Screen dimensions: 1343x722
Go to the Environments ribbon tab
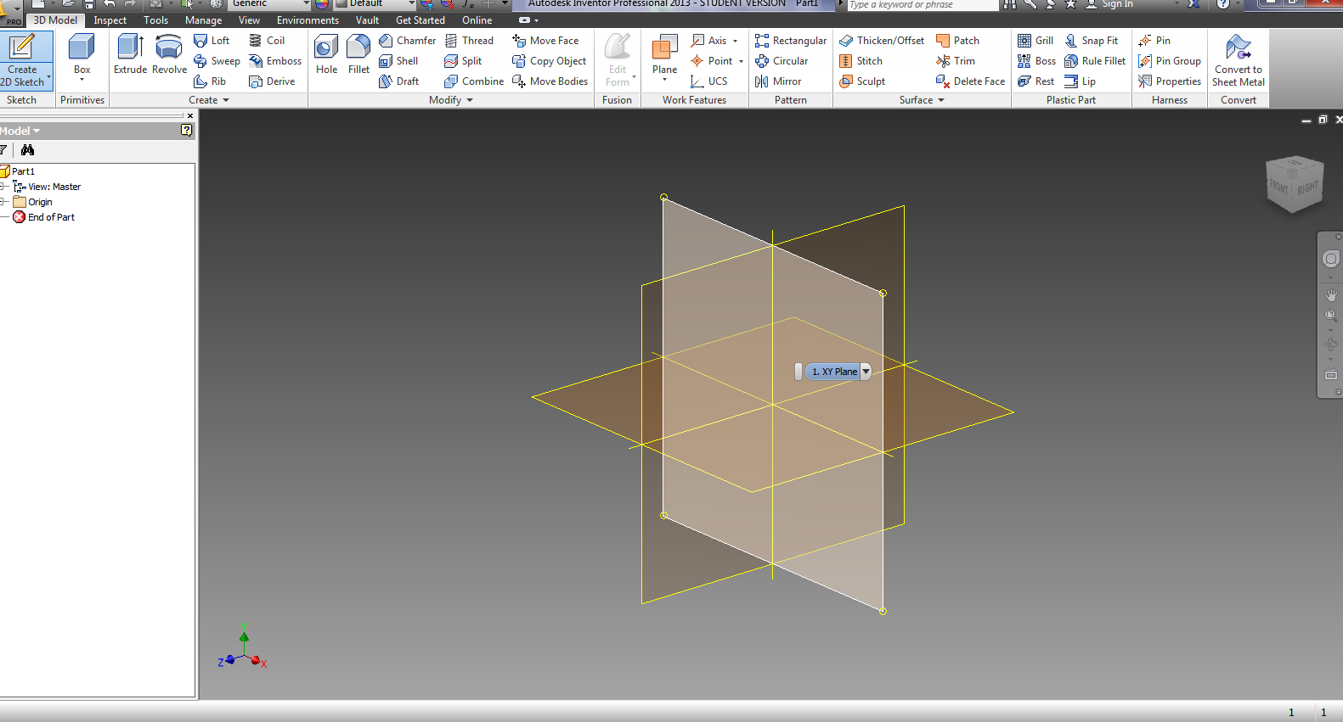point(308,20)
